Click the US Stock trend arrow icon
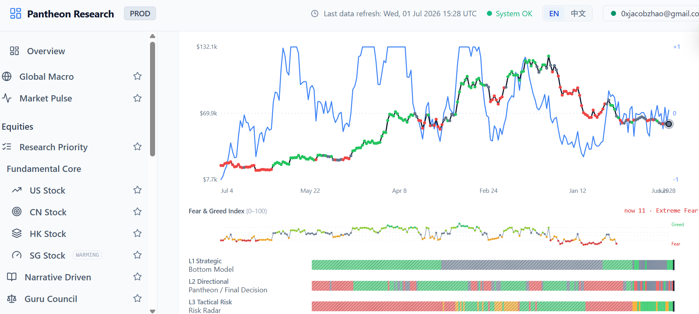 pyautogui.click(x=17, y=190)
